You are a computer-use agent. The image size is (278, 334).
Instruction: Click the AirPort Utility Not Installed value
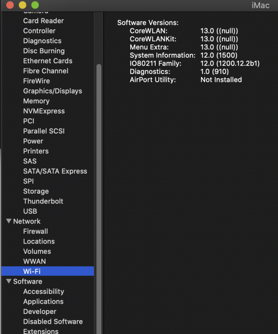[x=221, y=79]
